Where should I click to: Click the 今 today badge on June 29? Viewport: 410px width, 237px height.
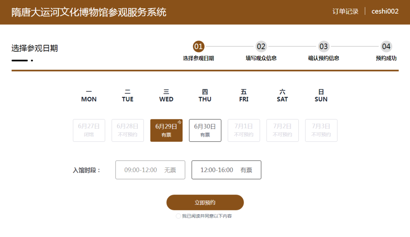[x=180, y=122]
